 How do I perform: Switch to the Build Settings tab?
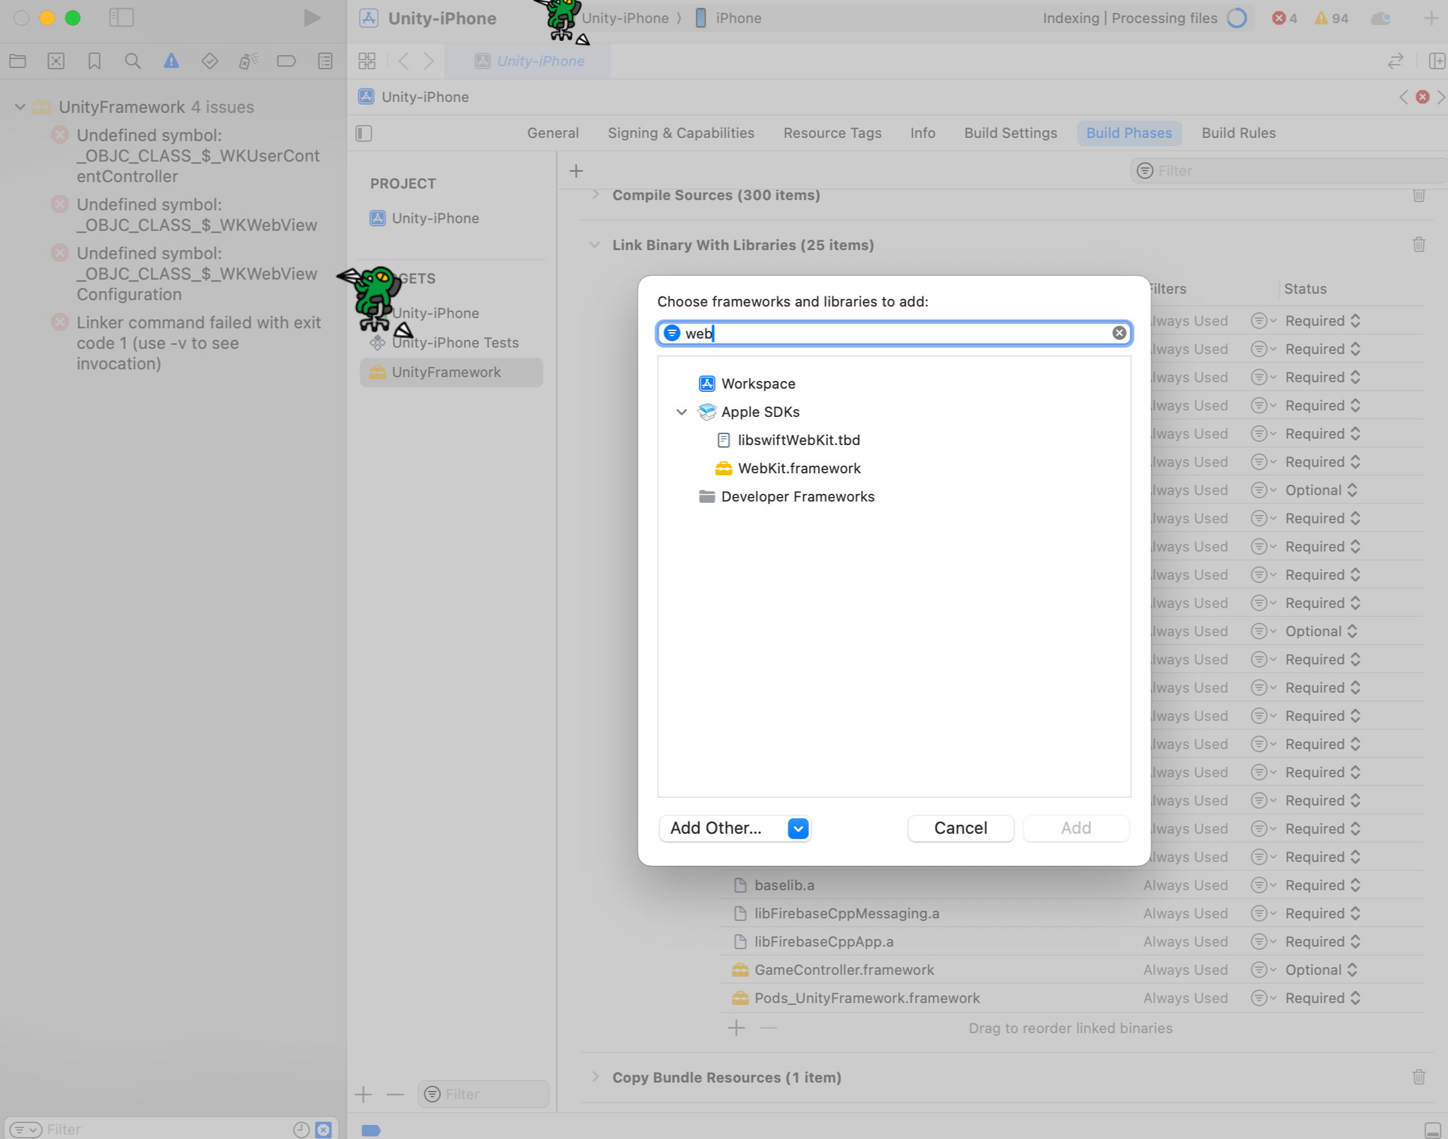(x=1010, y=133)
